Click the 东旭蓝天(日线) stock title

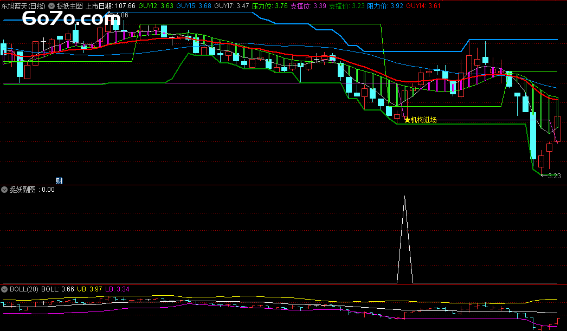tap(23, 6)
